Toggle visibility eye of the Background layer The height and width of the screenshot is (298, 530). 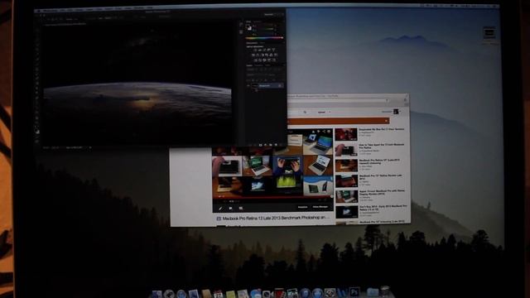(x=248, y=85)
